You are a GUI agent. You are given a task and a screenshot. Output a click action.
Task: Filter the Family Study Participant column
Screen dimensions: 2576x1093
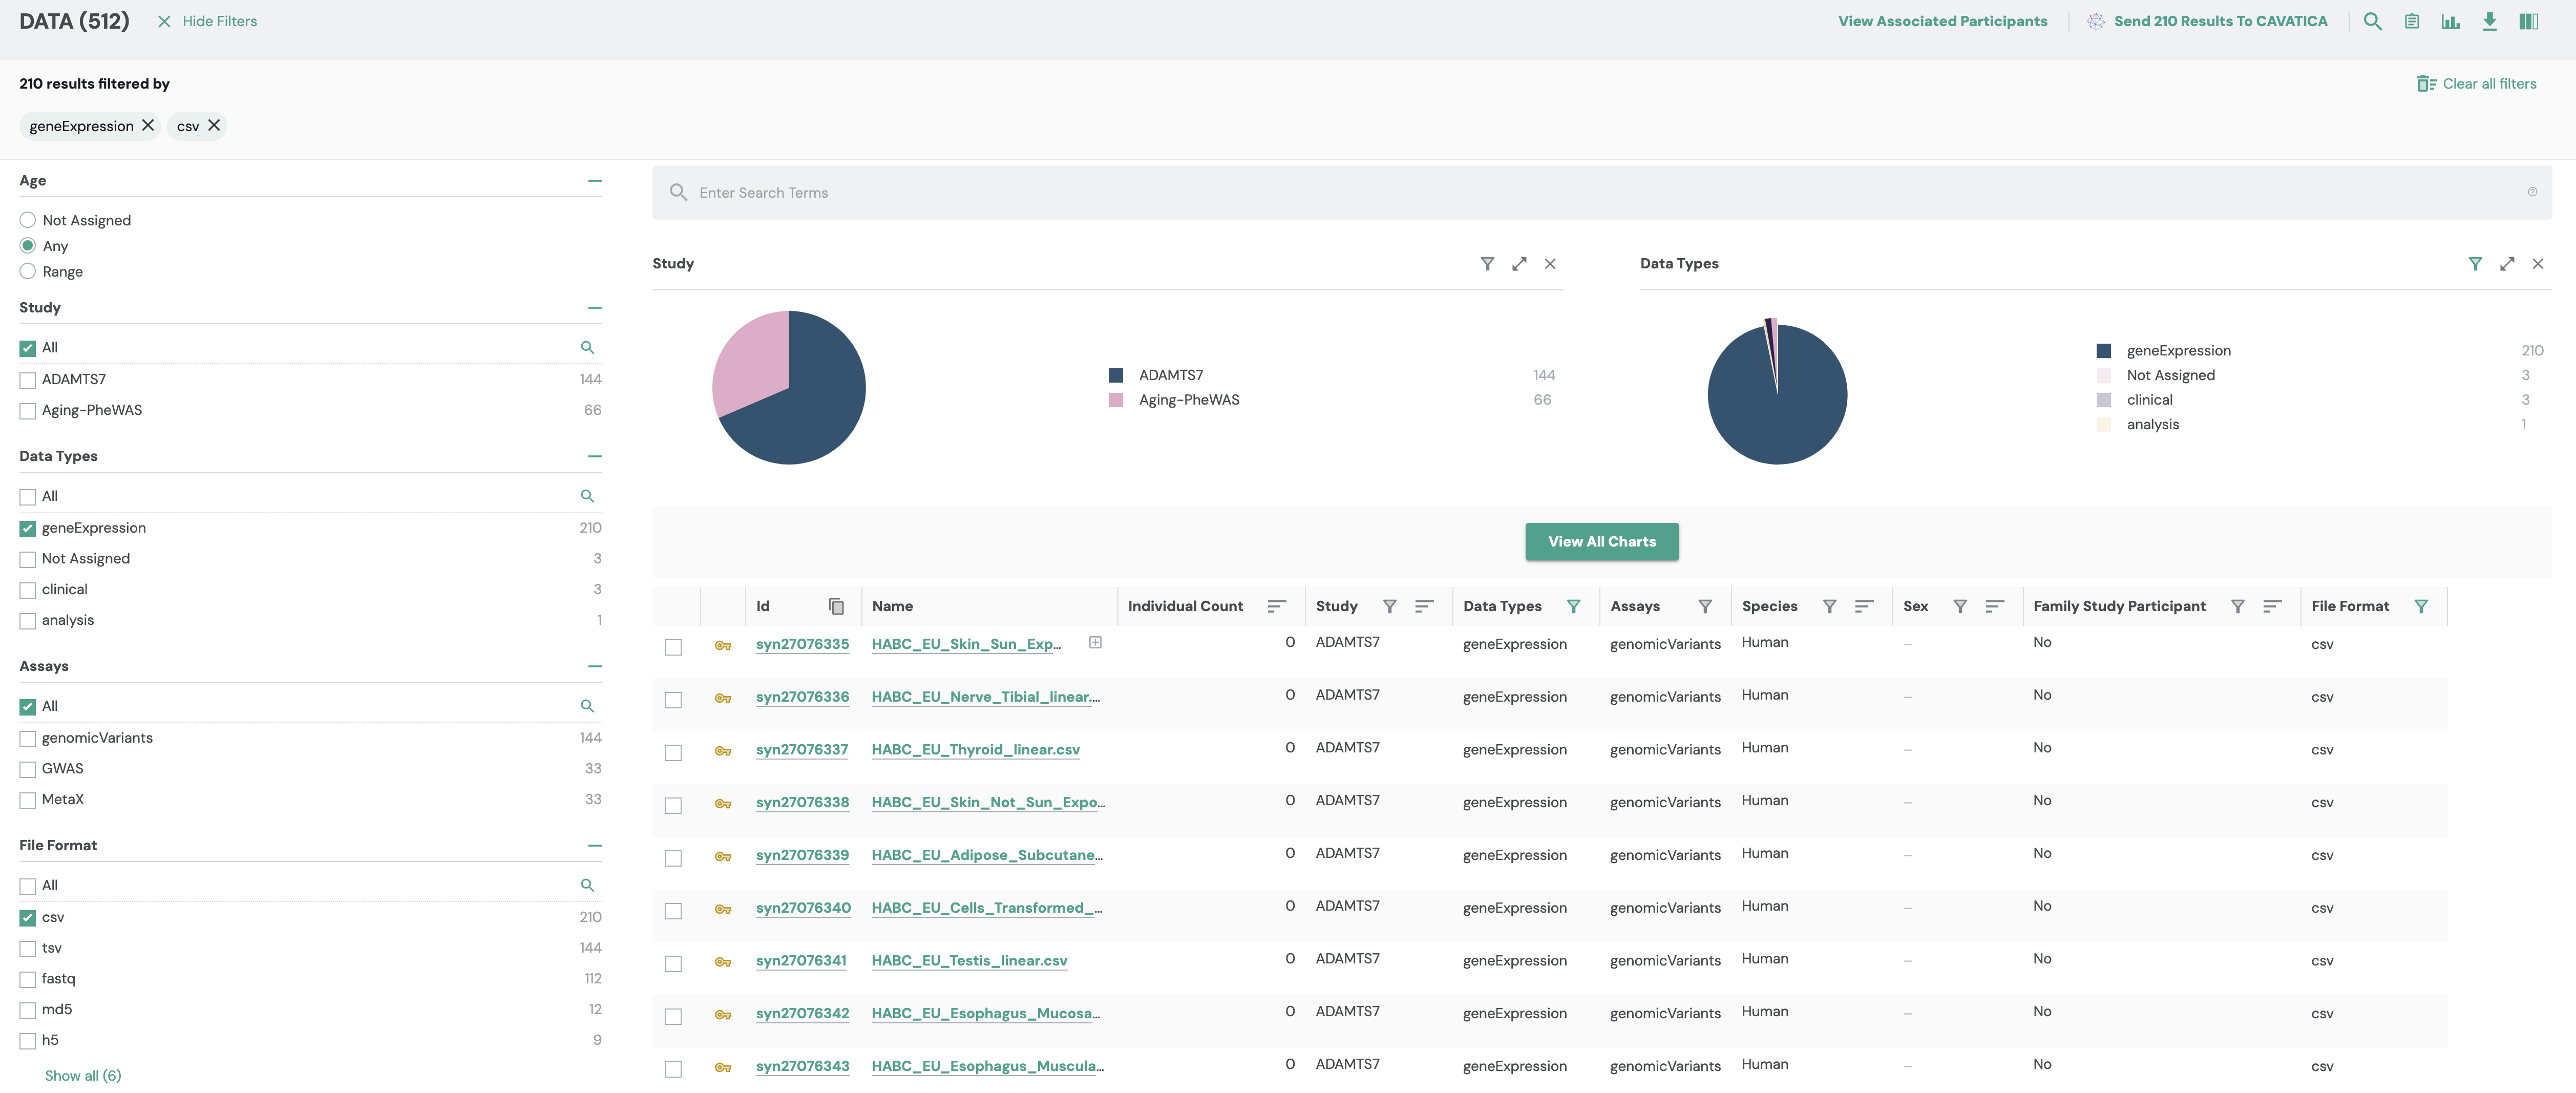2238,606
